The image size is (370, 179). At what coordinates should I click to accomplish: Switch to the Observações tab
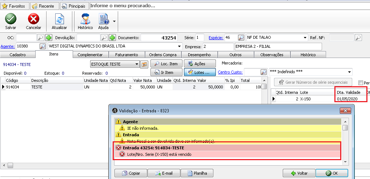[x=272, y=55]
